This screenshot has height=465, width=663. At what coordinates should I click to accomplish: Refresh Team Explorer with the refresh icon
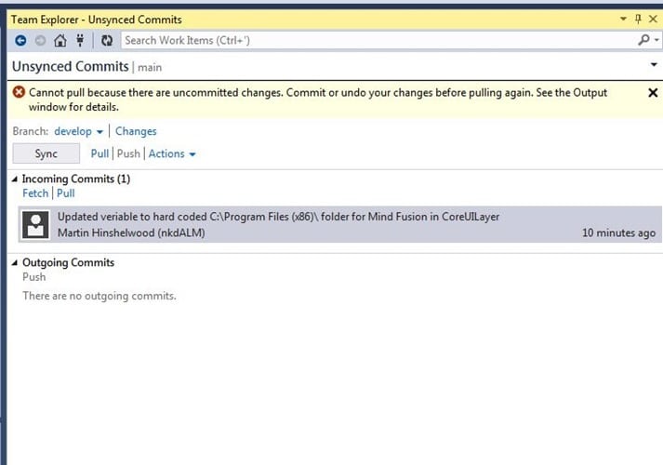107,41
